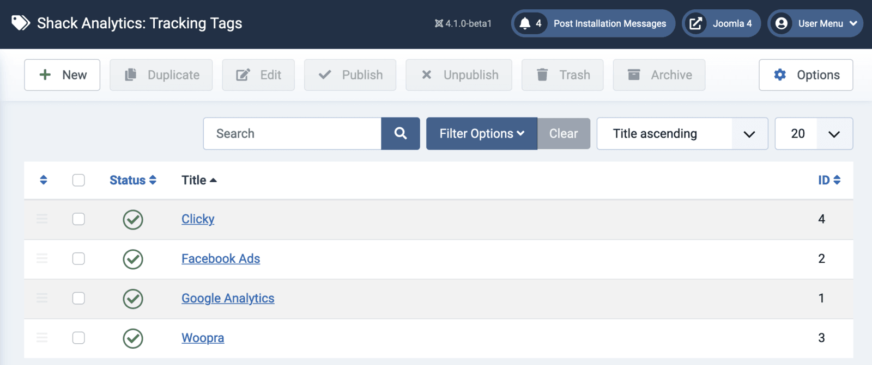Screen dimensions: 872x365
Task: Click the reorder handle for Google Analytics row
Action: [42, 298]
